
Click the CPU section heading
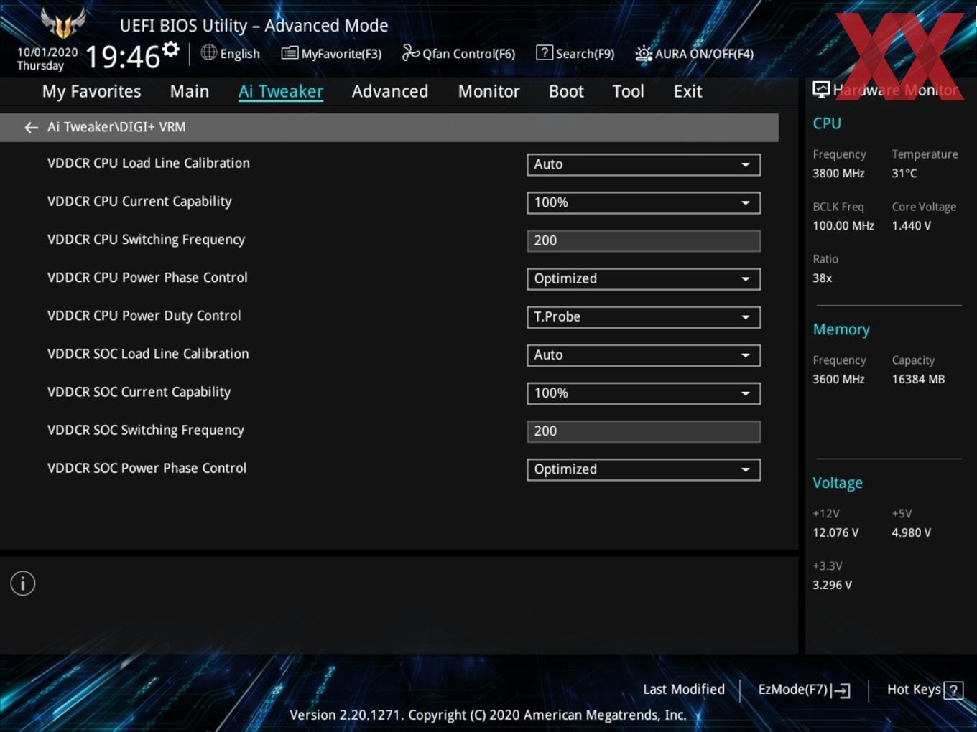(x=827, y=123)
